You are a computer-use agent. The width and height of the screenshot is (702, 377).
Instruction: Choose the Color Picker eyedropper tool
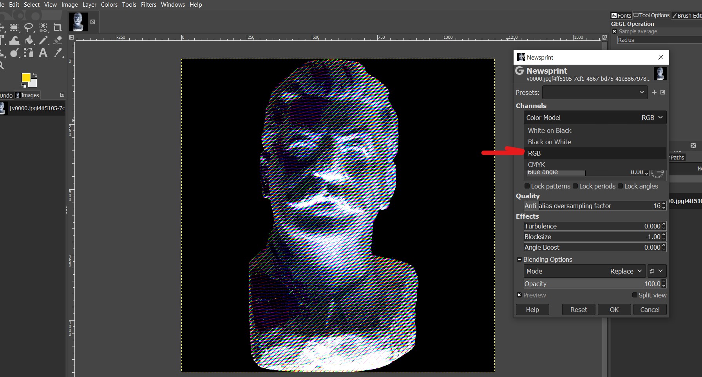[x=58, y=53]
